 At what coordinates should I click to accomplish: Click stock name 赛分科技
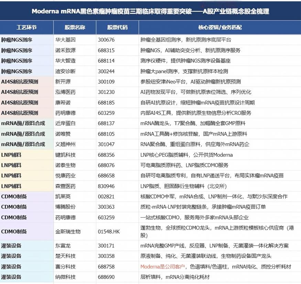(x=65, y=266)
